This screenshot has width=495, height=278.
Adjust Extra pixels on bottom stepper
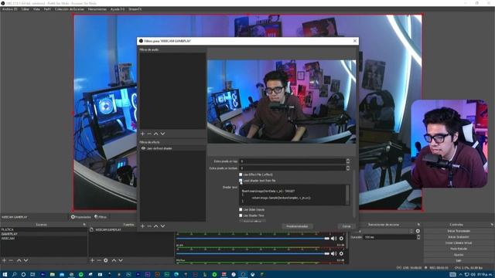(x=348, y=168)
